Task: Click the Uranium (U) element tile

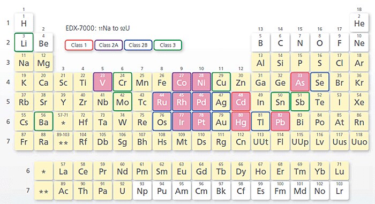Action: (123, 191)
